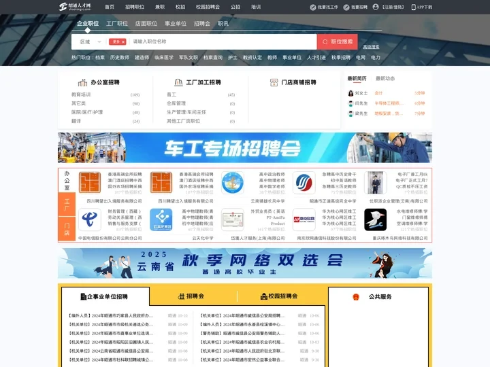Click avatar icon of 刘女士

[x=350, y=93]
